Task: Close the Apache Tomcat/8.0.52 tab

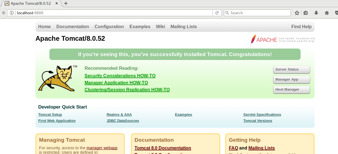Action: pos(57,3)
